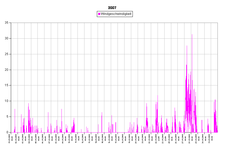This screenshot has width=225, height=166.
Task: Click the tallest spike in the chart
Action: click(x=192, y=35)
